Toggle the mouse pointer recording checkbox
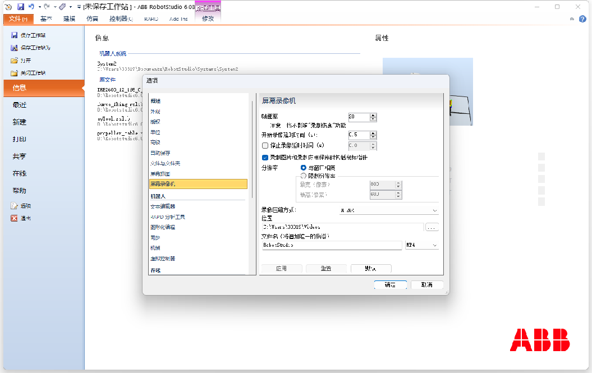This screenshot has width=592, height=373. (x=265, y=158)
